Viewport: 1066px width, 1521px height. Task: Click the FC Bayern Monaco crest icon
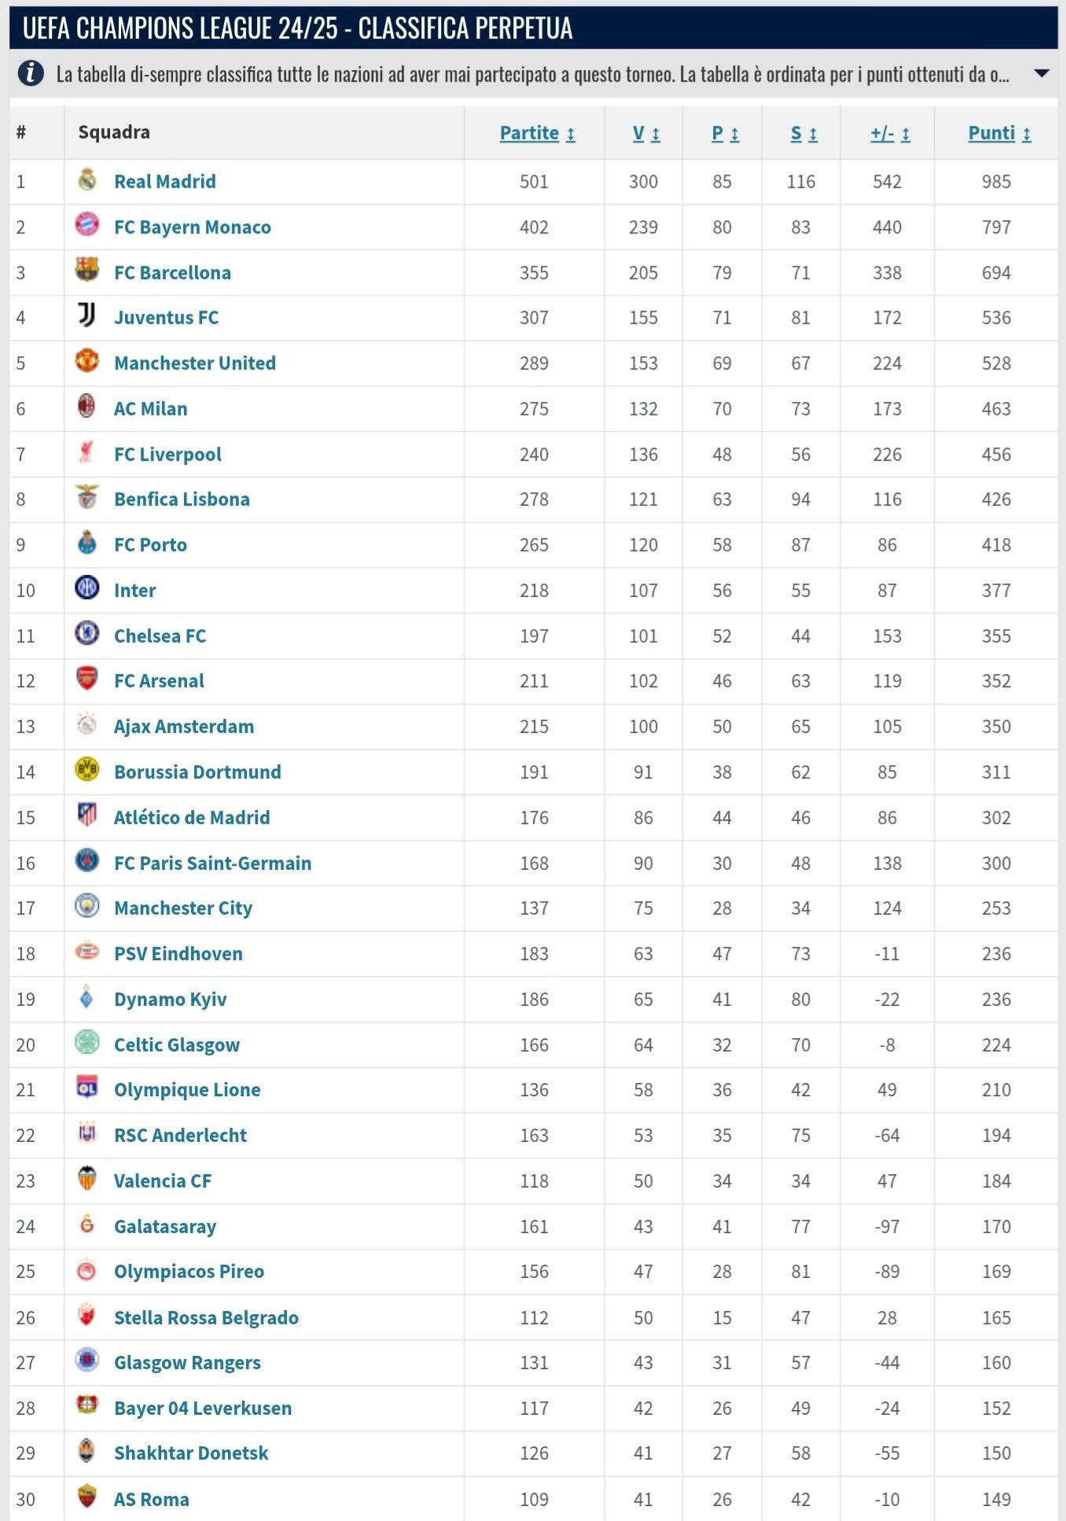pos(87,225)
